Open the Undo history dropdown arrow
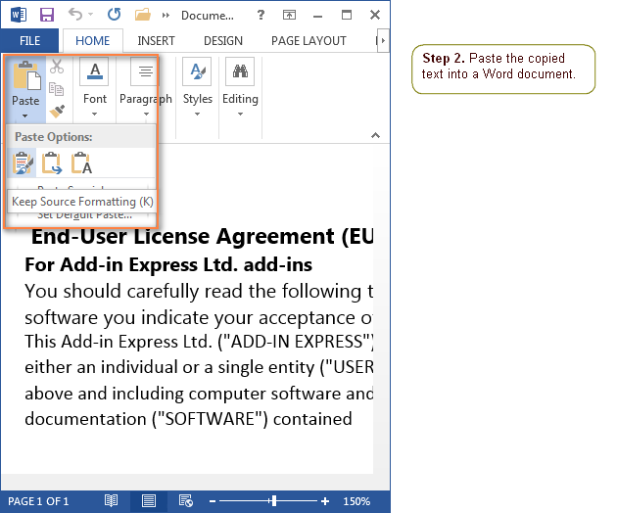 [90, 15]
